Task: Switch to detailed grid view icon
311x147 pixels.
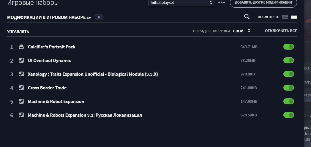Action: [285, 17]
